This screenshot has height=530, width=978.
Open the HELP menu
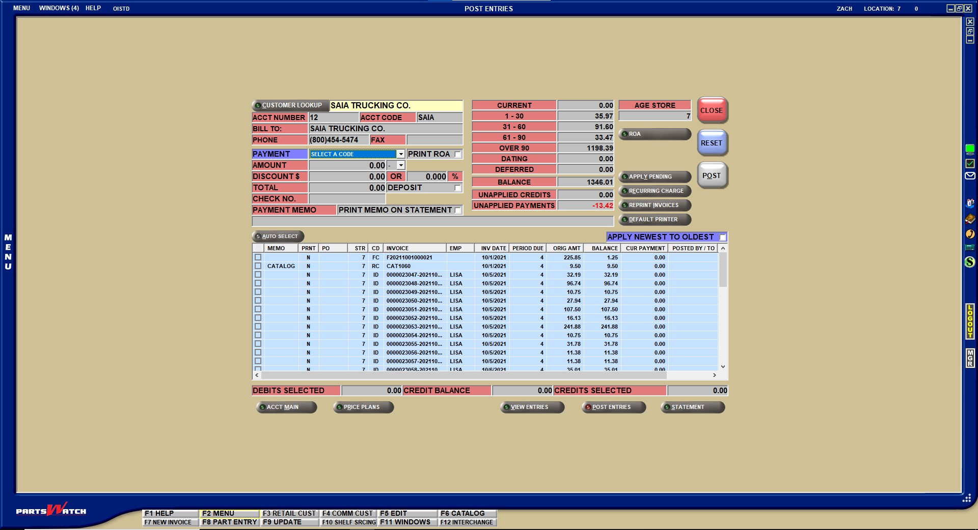tap(93, 8)
